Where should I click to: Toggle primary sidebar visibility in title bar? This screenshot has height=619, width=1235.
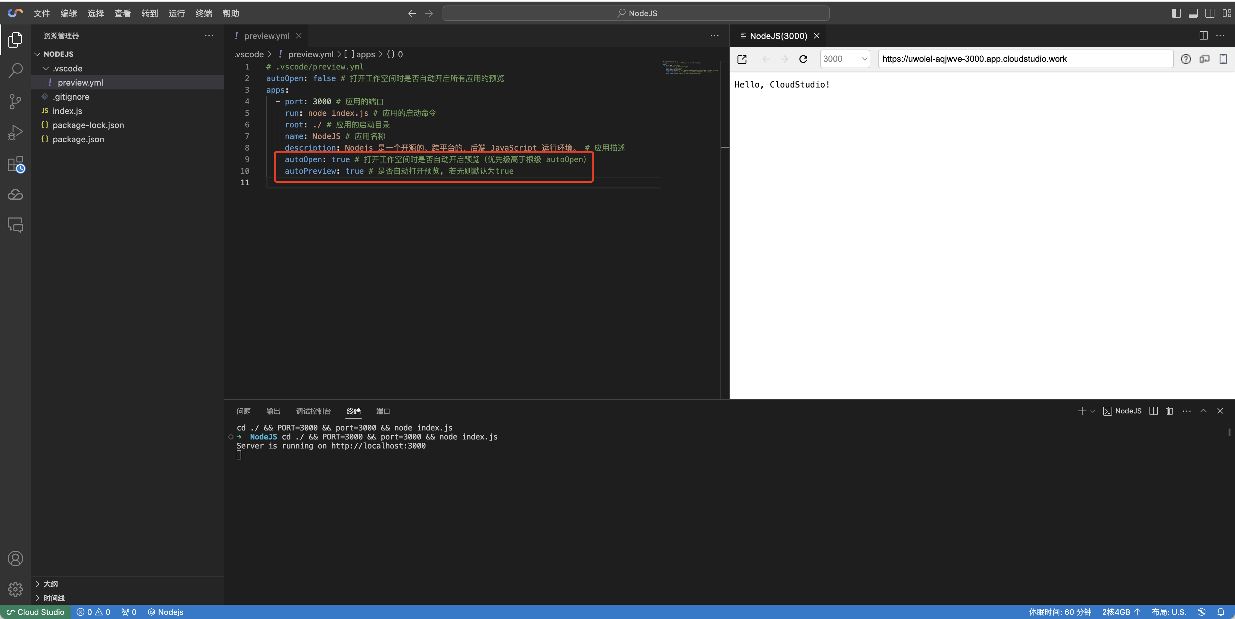pyautogui.click(x=1176, y=13)
